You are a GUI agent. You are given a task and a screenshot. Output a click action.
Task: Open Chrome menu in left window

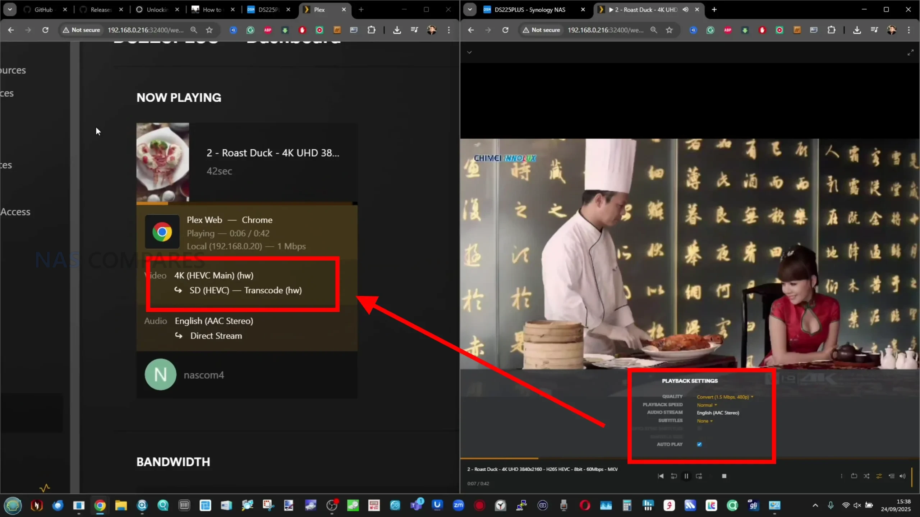click(x=449, y=30)
